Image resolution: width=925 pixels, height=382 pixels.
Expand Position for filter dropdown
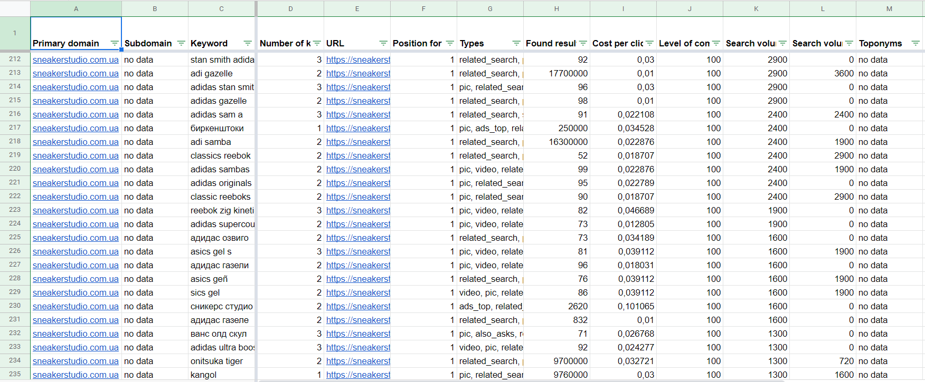pyautogui.click(x=450, y=43)
